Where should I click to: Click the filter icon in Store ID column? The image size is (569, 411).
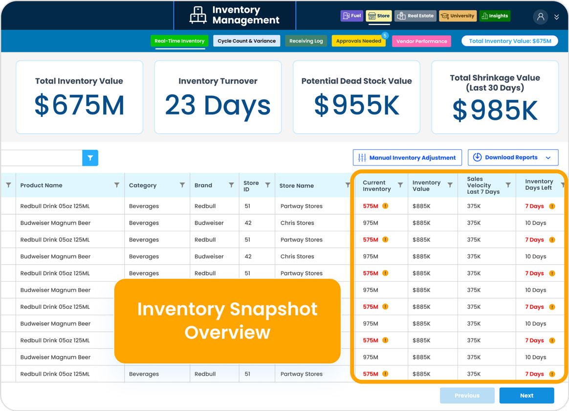[x=268, y=185]
